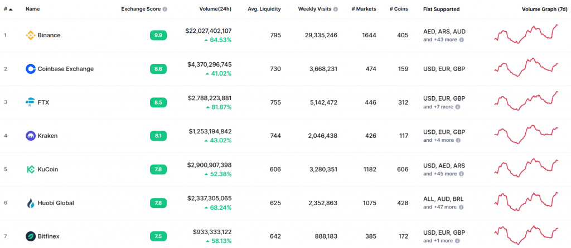Click info icon beside Kraken's +4 more
The image size is (571, 248).
coord(458,140)
